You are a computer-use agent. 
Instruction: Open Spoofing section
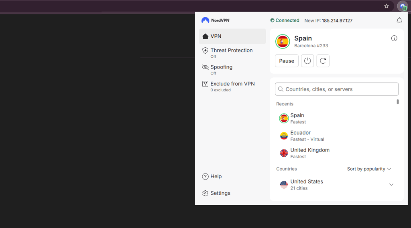pos(232,69)
